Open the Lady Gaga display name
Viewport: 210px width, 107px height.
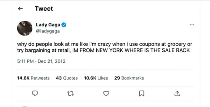click(x=48, y=25)
